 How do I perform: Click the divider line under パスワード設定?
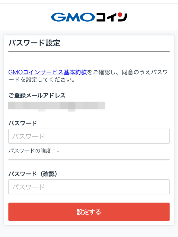click(89, 52)
